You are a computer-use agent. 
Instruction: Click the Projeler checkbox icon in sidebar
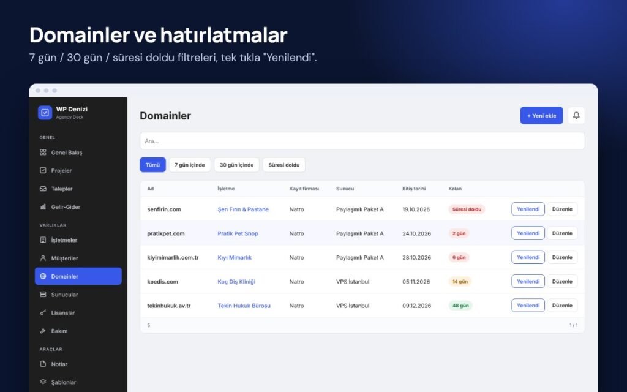pyautogui.click(x=43, y=170)
